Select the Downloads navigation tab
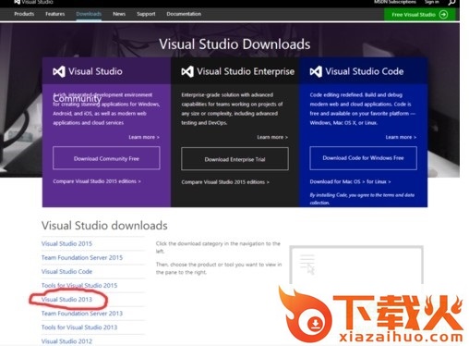The height and width of the screenshot is (346, 469). (89, 14)
